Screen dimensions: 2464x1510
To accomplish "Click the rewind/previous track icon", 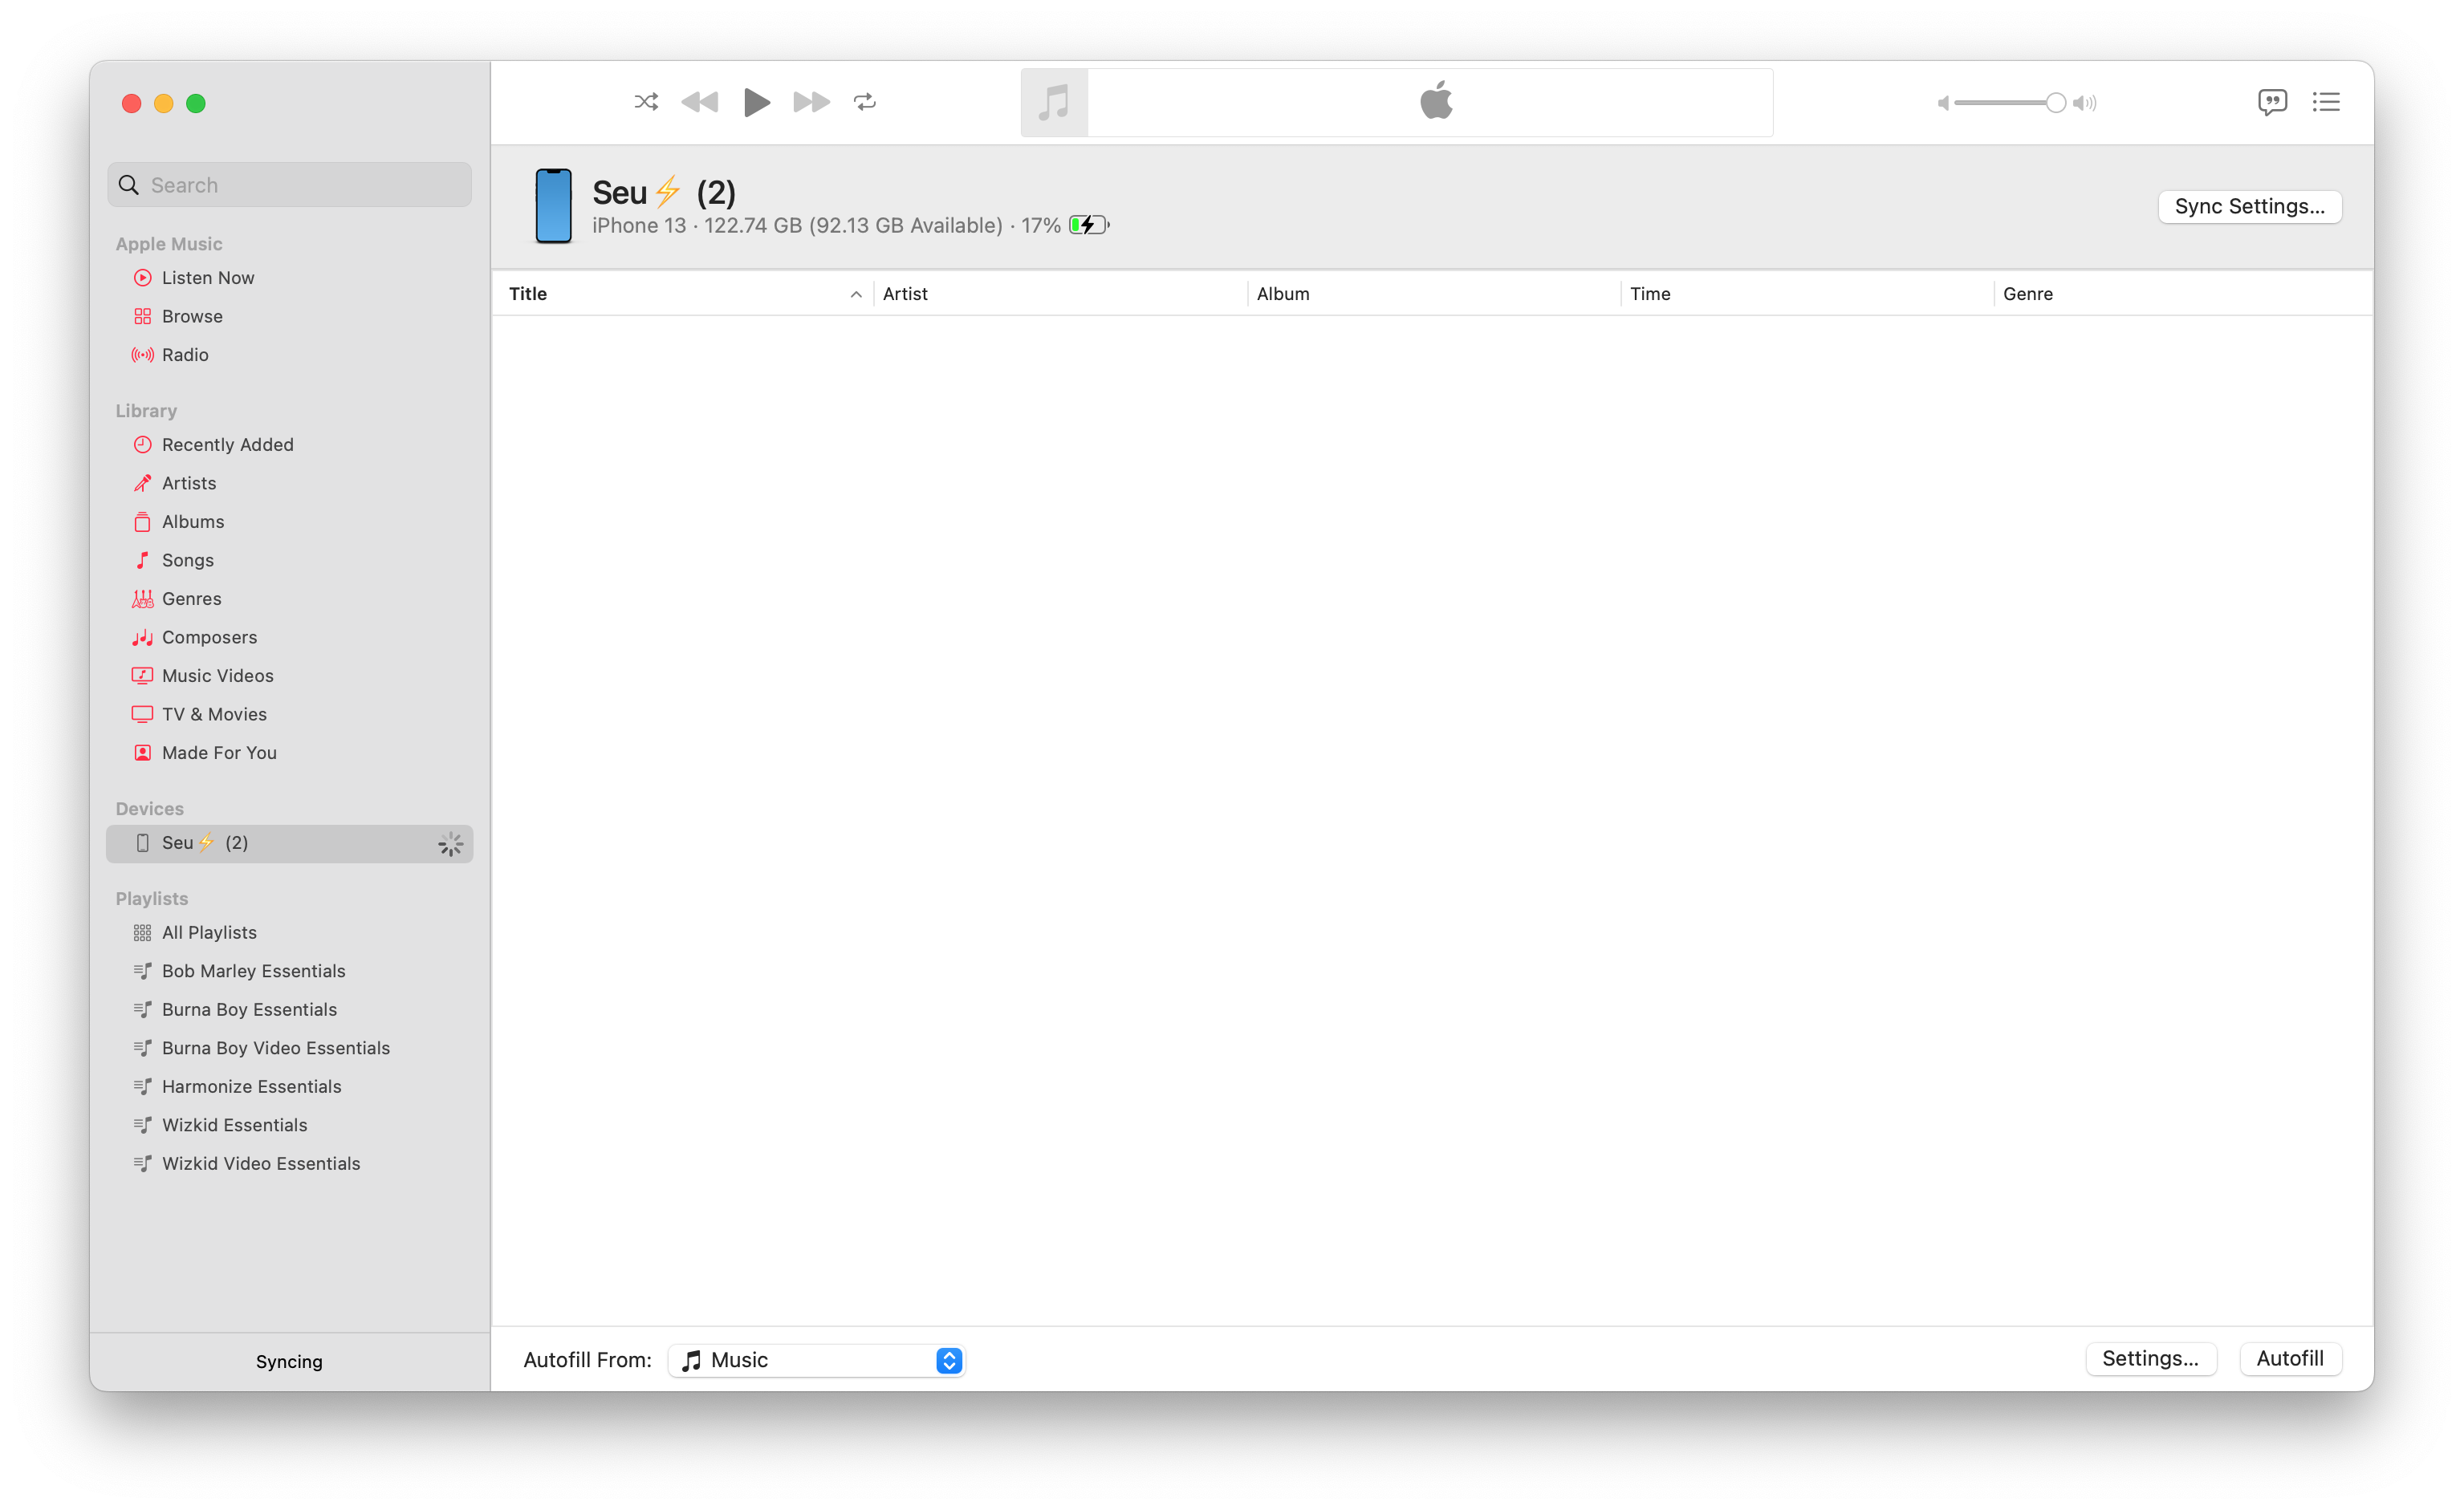I will coord(701,100).
